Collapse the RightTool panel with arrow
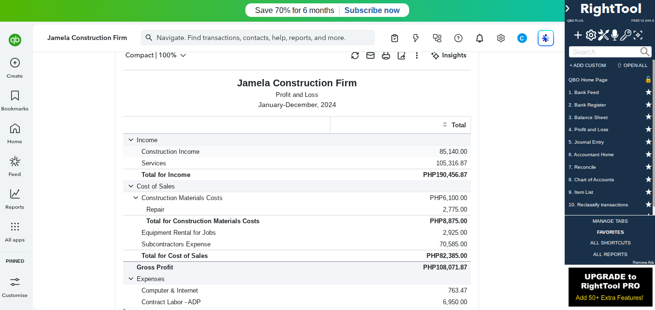This screenshot has height=310, width=655. (x=568, y=9)
